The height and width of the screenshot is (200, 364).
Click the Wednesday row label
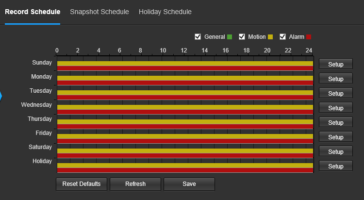click(36, 105)
